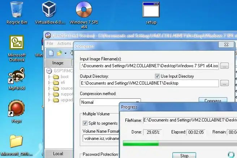Click the UltraISO title bar app icon
Image resolution: width=237 pixels, height=158 pixels.
pos(48,35)
